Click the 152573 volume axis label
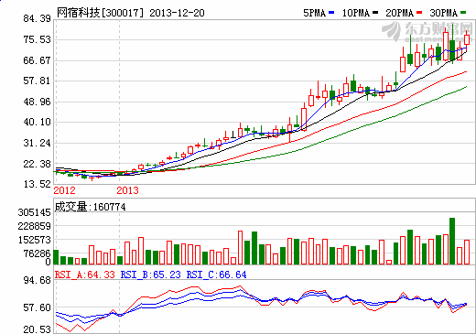 [35, 240]
